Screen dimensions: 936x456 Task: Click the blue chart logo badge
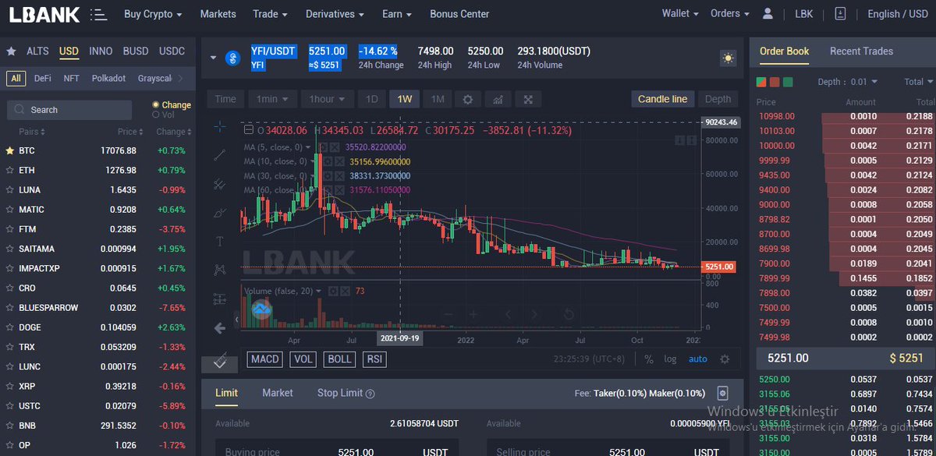click(x=261, y=310)
